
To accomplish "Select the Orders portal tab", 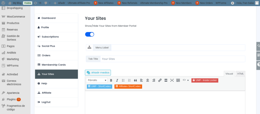I will [57, 55].
